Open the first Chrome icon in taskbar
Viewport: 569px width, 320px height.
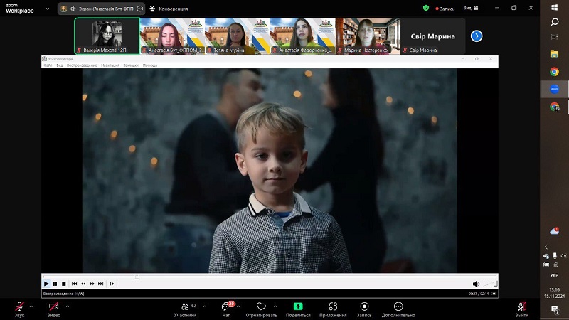(x=554, y=72)
